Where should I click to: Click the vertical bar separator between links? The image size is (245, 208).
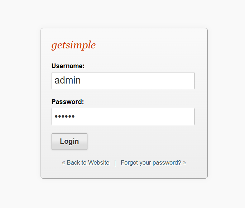115,163
